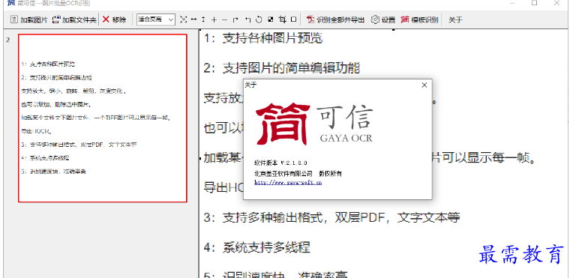570x278 pixels.
Task: Click line '1: 支持各种图片预览' in preview
Action: (262, 38)
